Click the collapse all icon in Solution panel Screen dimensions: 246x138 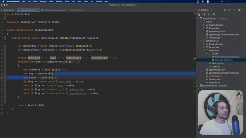pyautogui.click(x=234, y=10)
